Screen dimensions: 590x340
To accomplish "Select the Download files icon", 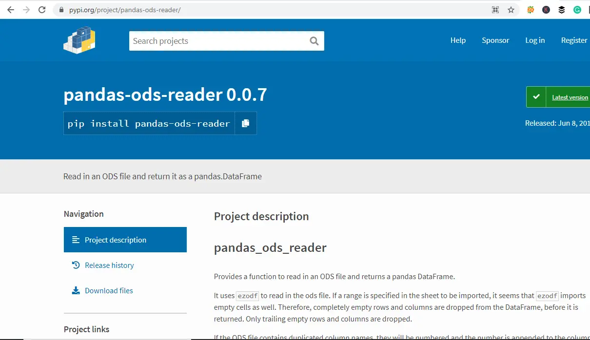I will [76, 290].
